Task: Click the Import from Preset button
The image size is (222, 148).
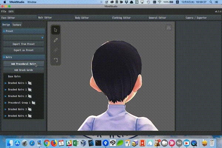Action: [x=24, y=44]
